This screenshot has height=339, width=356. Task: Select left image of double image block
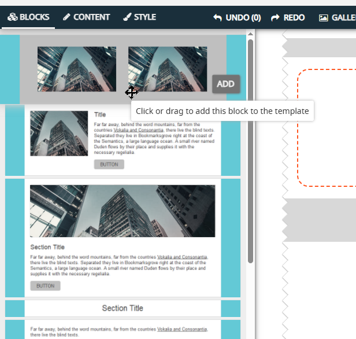point(77,69)
